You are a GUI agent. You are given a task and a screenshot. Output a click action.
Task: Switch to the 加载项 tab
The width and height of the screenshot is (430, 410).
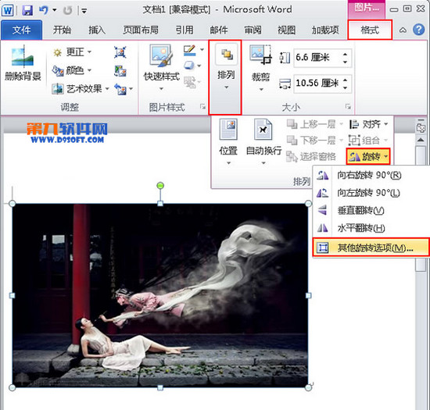coord(325,30)
